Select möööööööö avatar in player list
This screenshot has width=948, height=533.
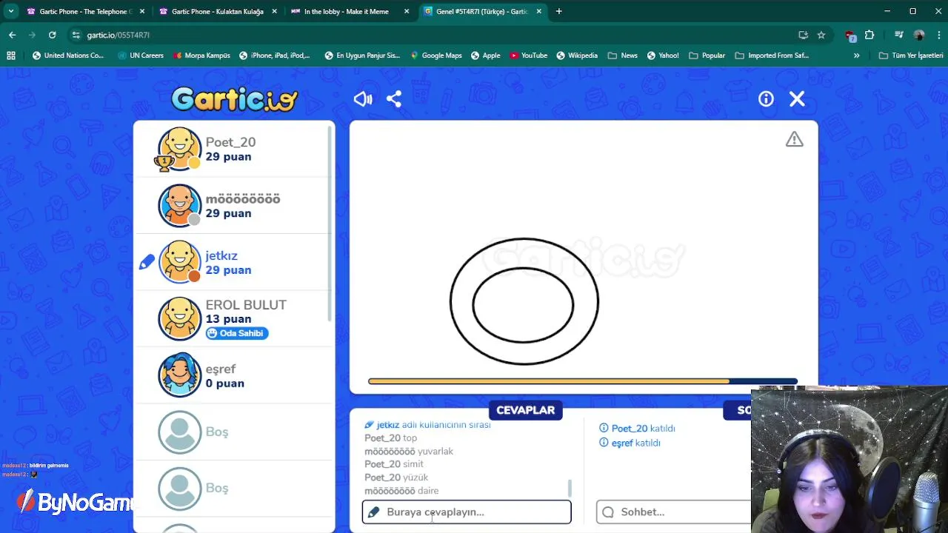click(179, 205)
